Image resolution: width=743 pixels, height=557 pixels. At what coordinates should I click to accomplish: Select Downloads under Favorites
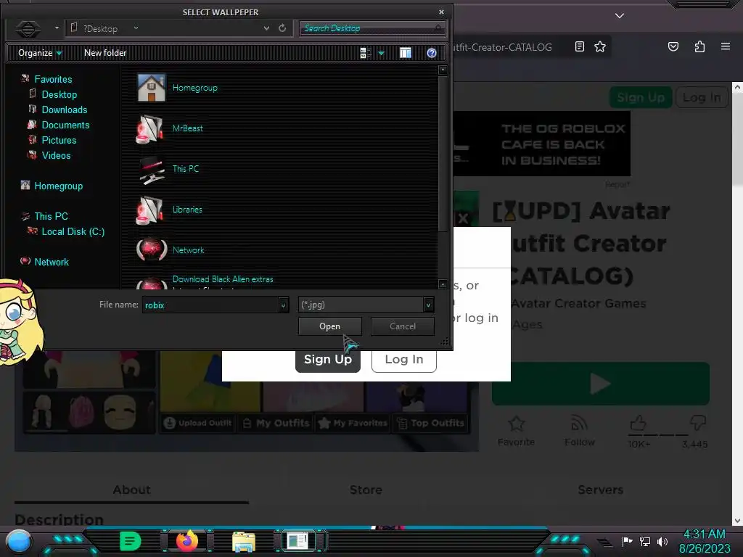(x=65, y=110)
